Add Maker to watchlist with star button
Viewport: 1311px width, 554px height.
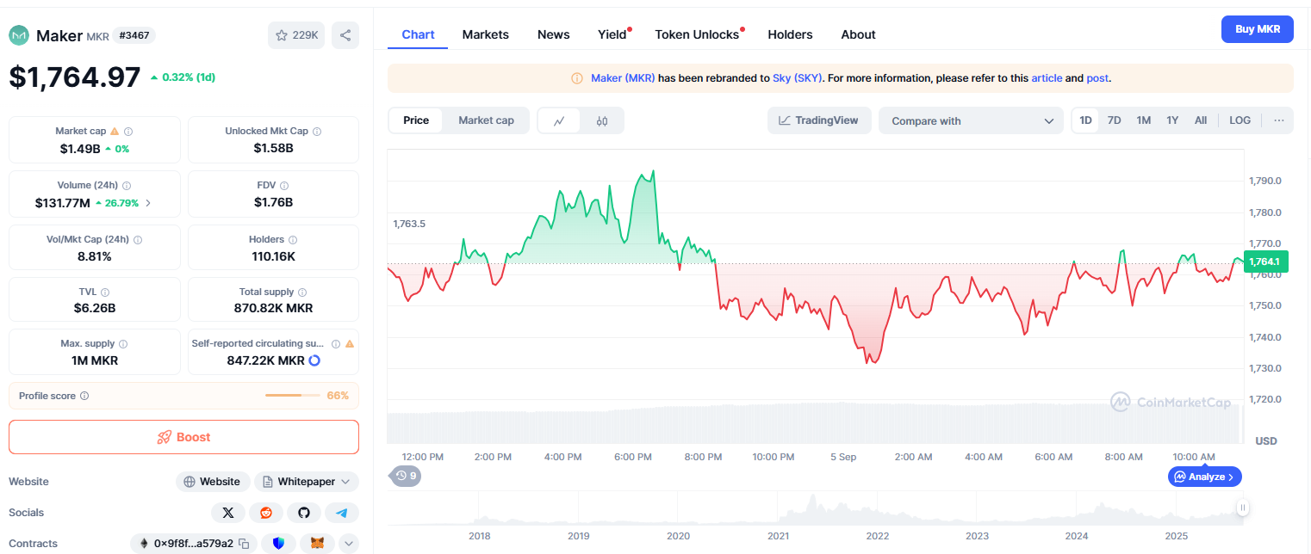coord(296,35)
